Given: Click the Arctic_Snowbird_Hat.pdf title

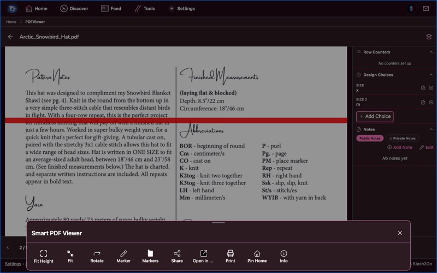Looking at the screenshot, I should point(49,37).
